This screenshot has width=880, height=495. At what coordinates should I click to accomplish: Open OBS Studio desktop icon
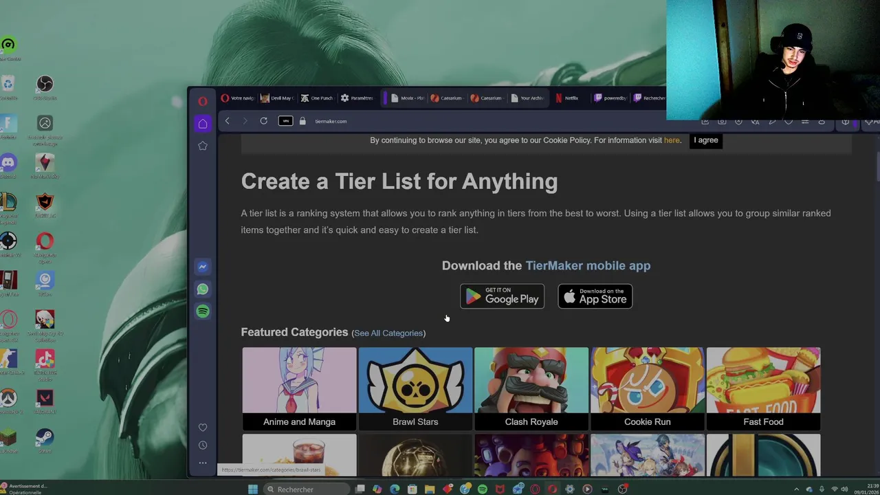pyautogui.click(x=45, y=87)
